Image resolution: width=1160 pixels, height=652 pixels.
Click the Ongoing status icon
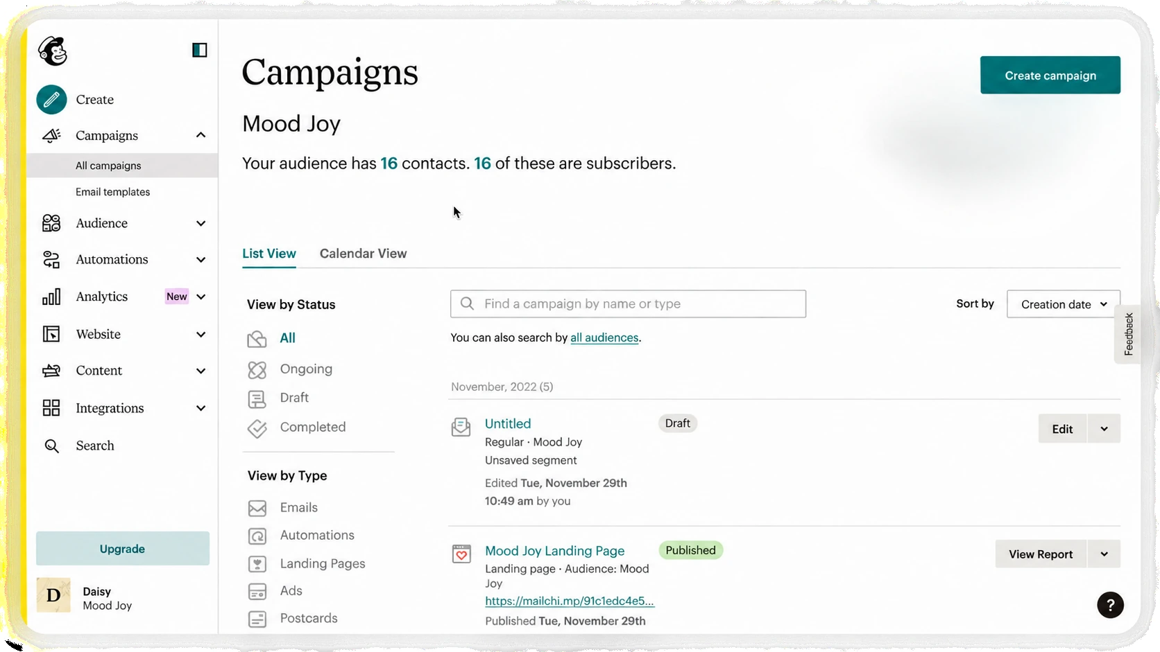pos(257,370)
